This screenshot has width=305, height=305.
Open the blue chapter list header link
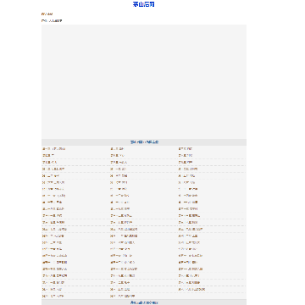coord(144,142)
